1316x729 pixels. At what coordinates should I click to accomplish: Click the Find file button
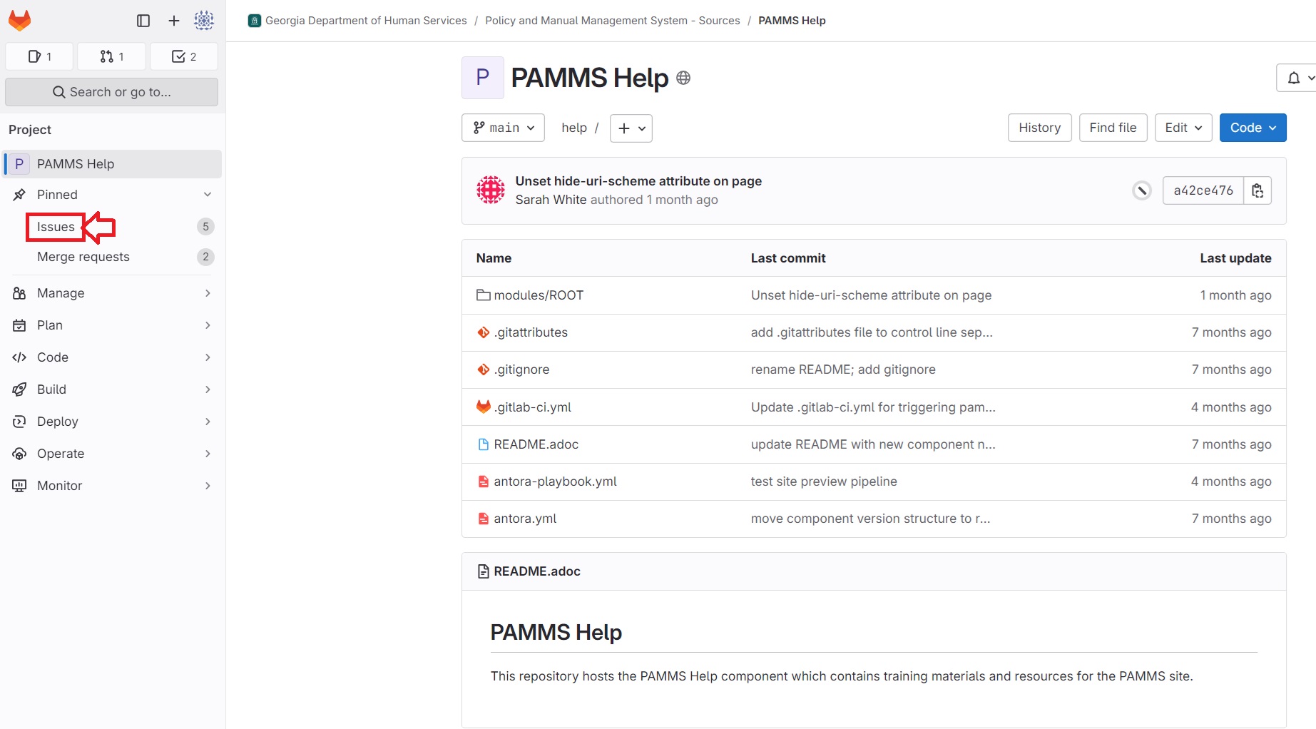(x=1113, y=128)
